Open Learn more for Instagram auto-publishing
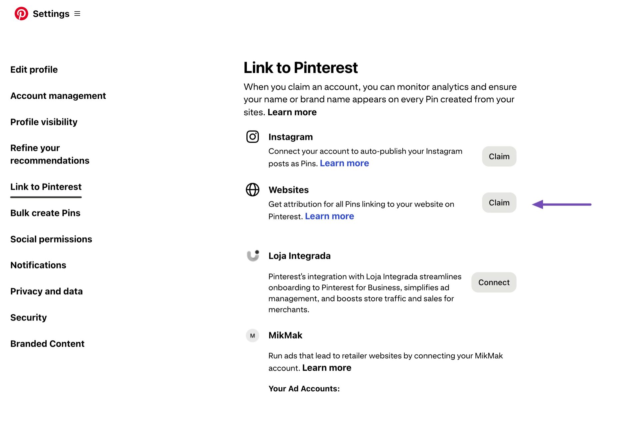This screenshot has width=640, height=448. (x=344, y=163)
